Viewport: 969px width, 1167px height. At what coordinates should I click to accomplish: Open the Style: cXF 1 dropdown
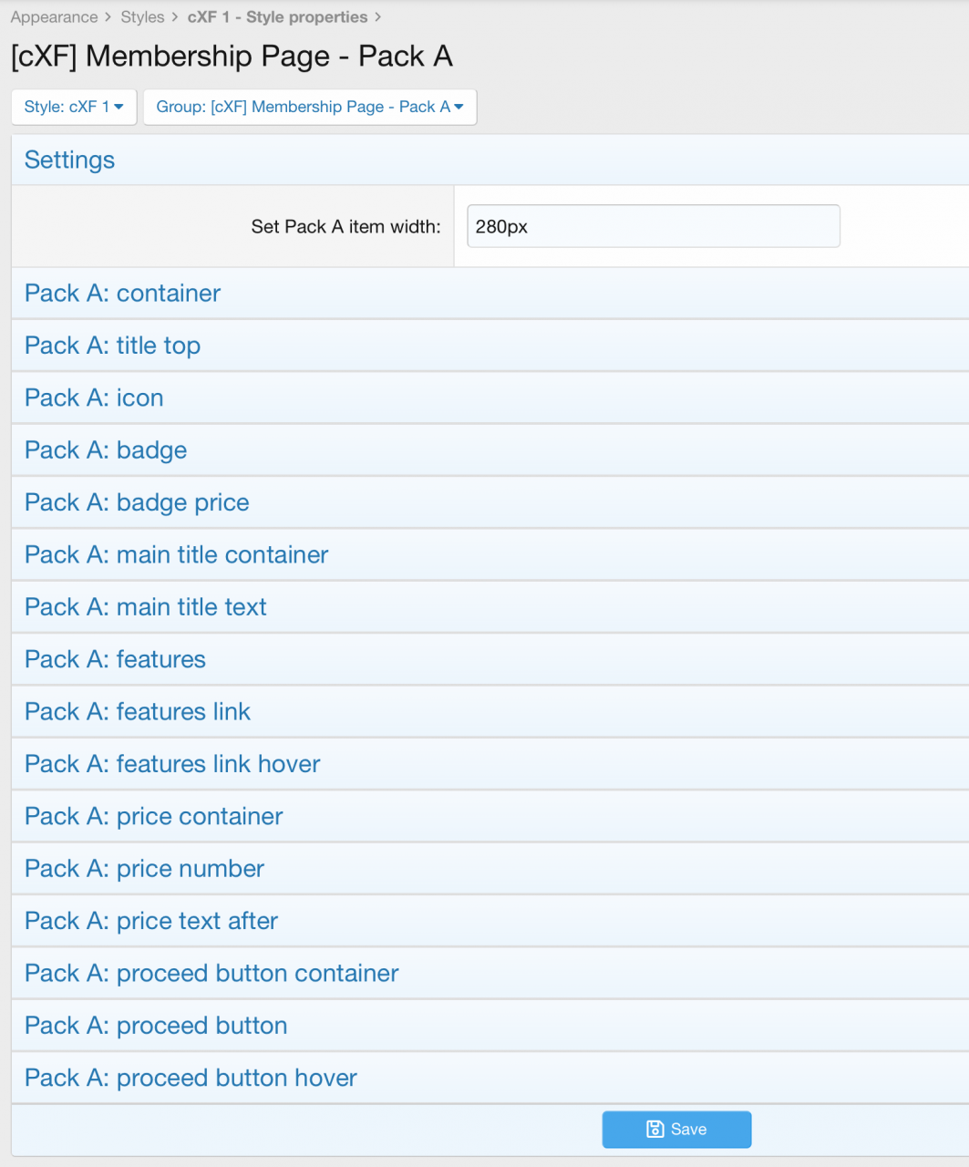(x=74, y=107)
